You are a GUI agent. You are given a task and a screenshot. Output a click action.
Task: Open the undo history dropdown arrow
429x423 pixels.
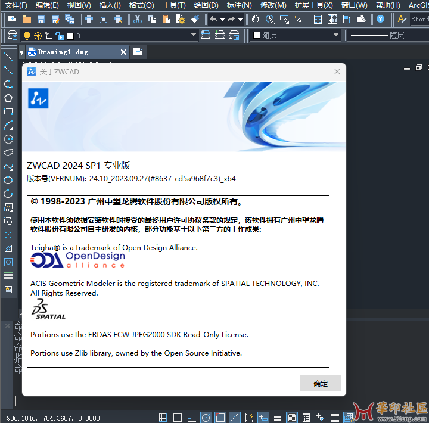coord(222,20)
